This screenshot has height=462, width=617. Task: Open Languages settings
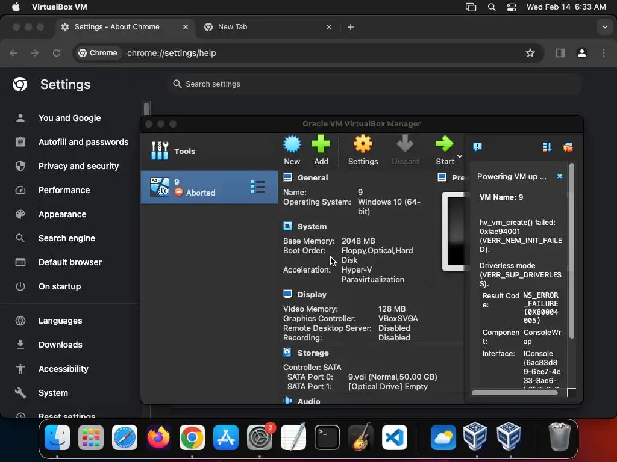(x=60, y=321)
